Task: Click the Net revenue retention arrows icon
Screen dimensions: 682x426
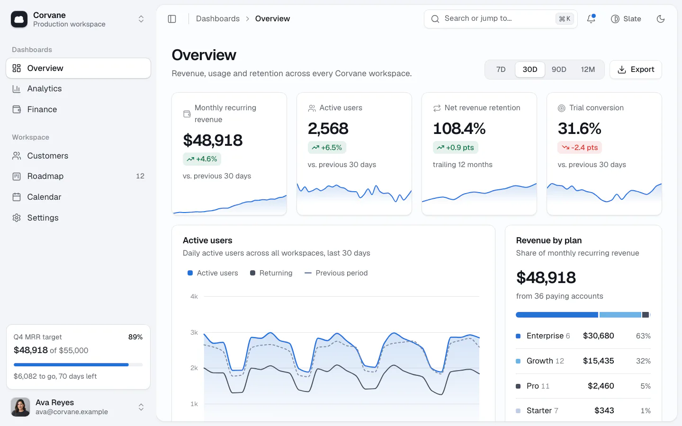Action: 437,108
